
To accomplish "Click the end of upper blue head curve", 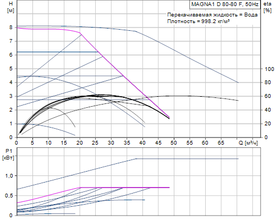I will tap(238, 82).
